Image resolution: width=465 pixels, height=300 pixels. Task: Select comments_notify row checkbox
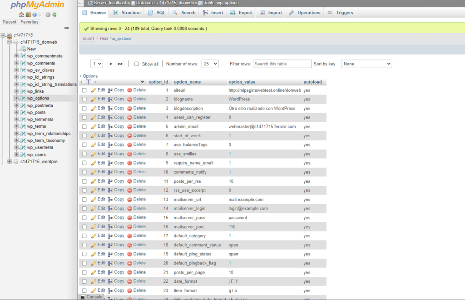coord(84,172)
